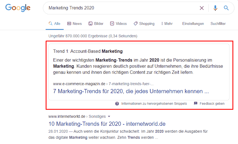The image size is (238, 144).
Task: Start voice search with the microphone icon
Action: coord(215,8)
